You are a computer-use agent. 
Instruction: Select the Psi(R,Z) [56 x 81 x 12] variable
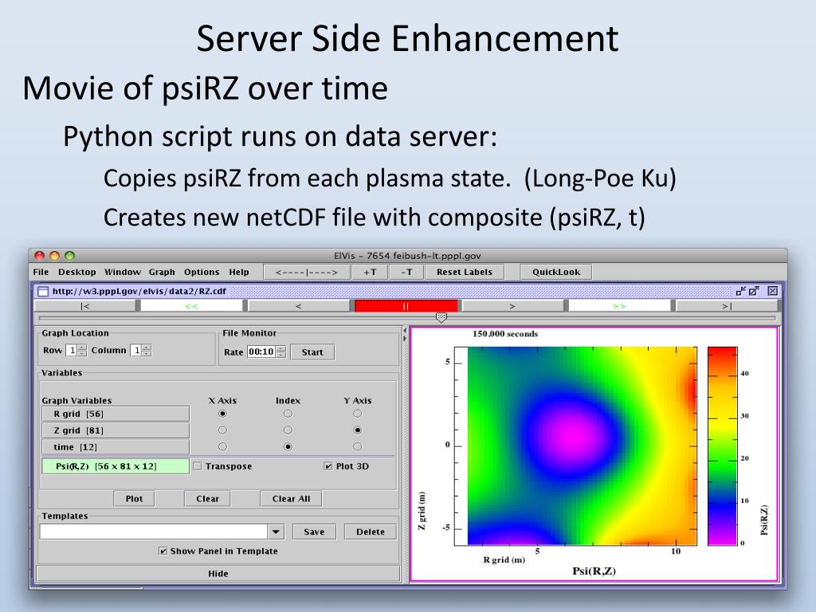click(x=116, y=466)
